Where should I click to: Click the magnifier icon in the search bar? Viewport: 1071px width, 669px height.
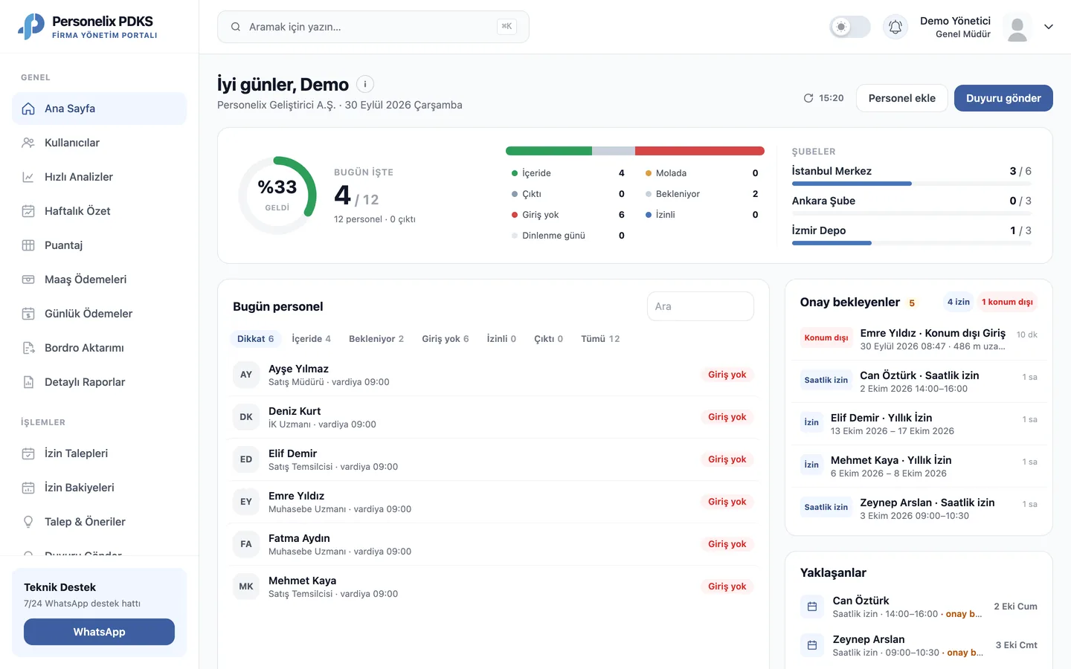236,27
